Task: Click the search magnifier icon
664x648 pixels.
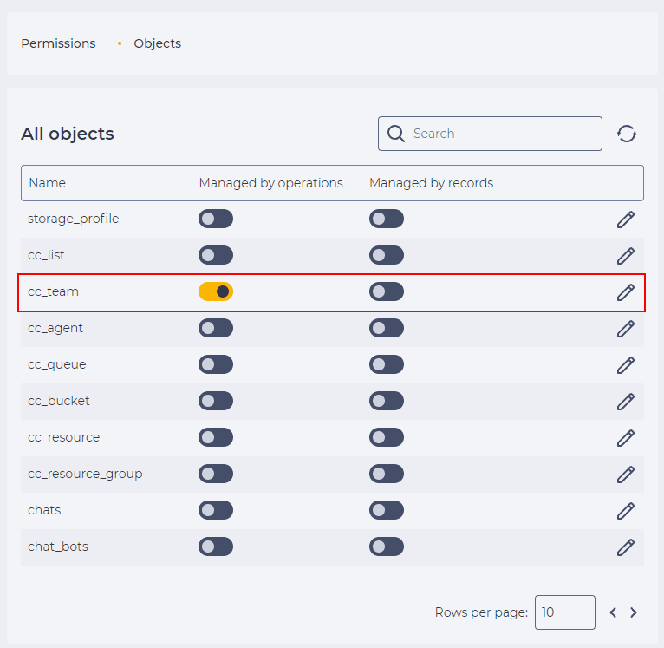Action: [x=396, y=134]
